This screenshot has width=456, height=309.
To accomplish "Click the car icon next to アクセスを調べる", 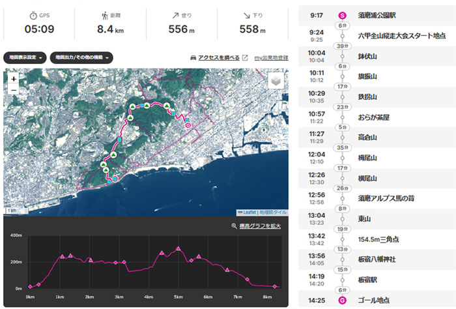I will [193, 58].
